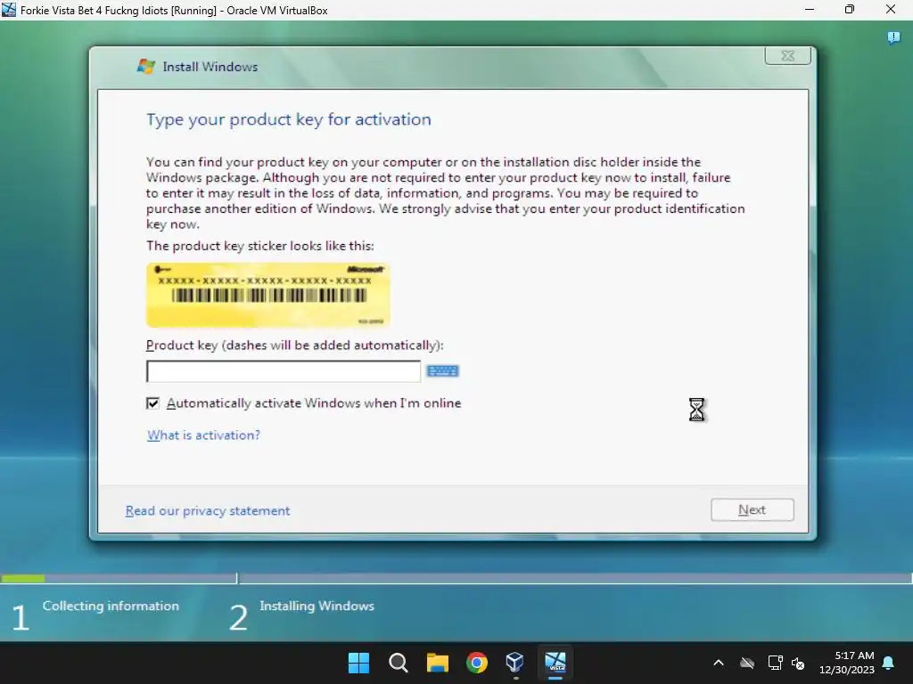Click the product key input field
Screen dimensions: 913x684
[283, 371]
